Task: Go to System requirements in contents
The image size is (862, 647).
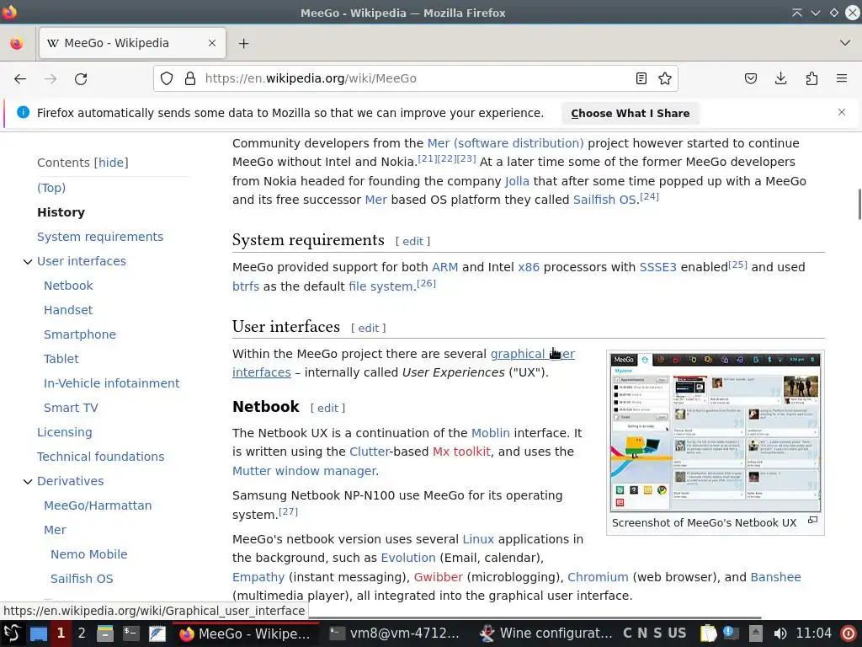Action: click(100, 237)
